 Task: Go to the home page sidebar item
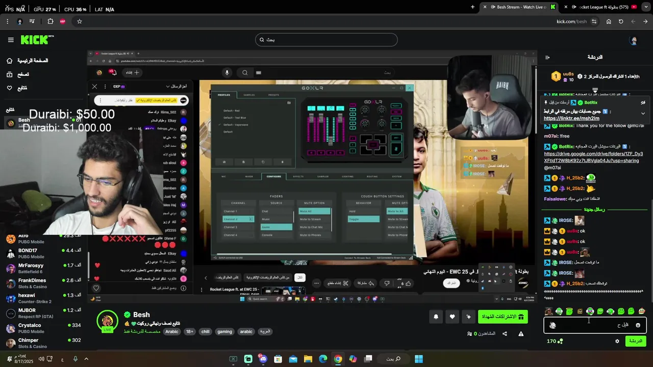(x=27, y=61)
